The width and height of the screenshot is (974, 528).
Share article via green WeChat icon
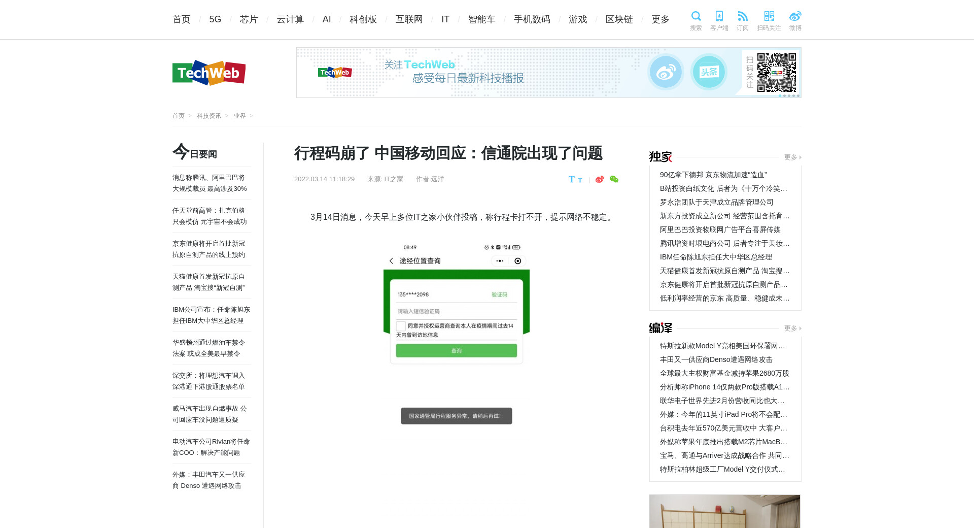point(614,179)
